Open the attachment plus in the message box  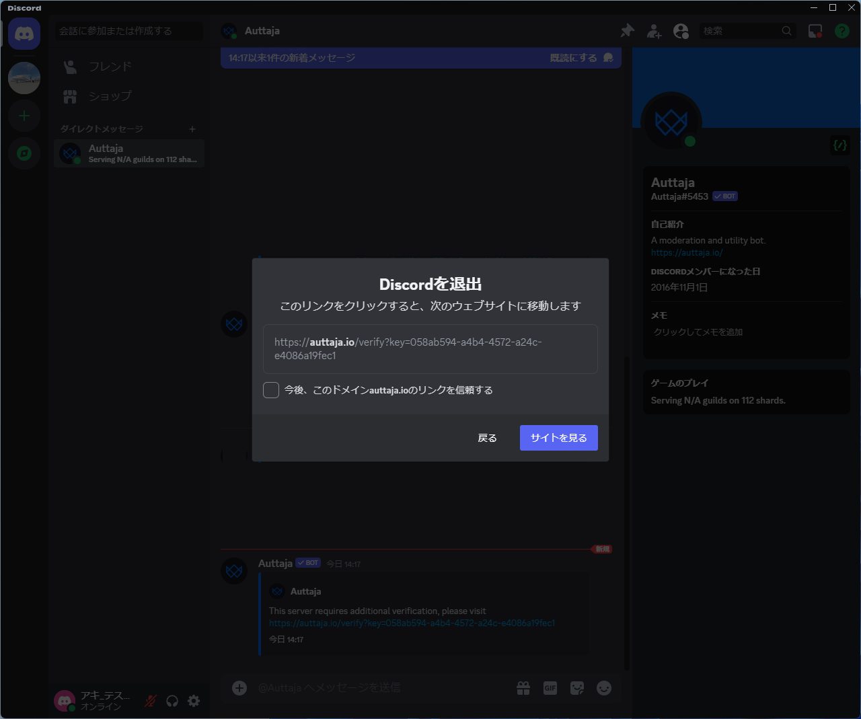(x=239, y=687)
